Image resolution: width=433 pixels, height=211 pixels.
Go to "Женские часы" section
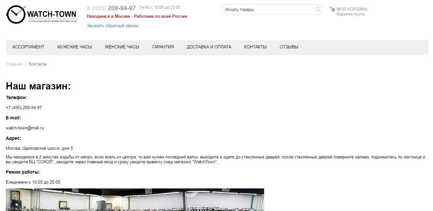(x=122, y=47)
